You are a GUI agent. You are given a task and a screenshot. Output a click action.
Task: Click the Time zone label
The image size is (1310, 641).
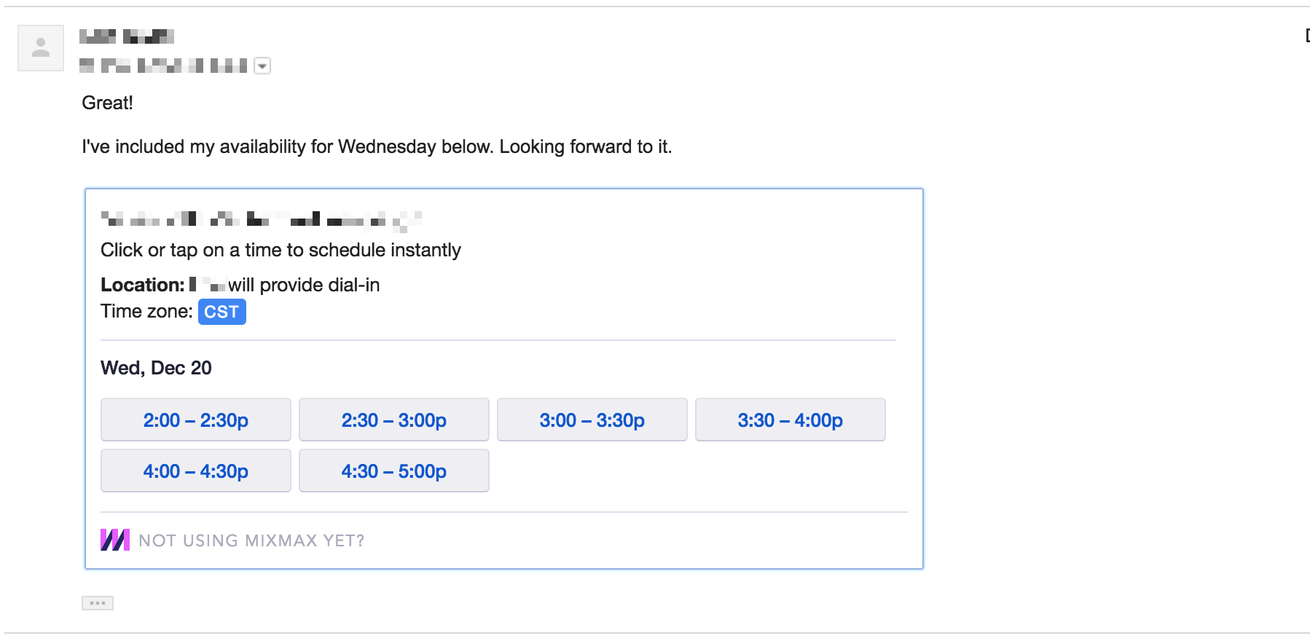click(x=146, y=312)
